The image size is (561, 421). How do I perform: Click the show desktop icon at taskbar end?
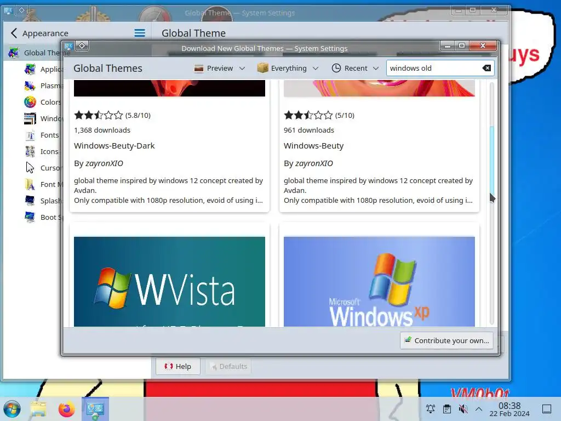pos(547,409)
